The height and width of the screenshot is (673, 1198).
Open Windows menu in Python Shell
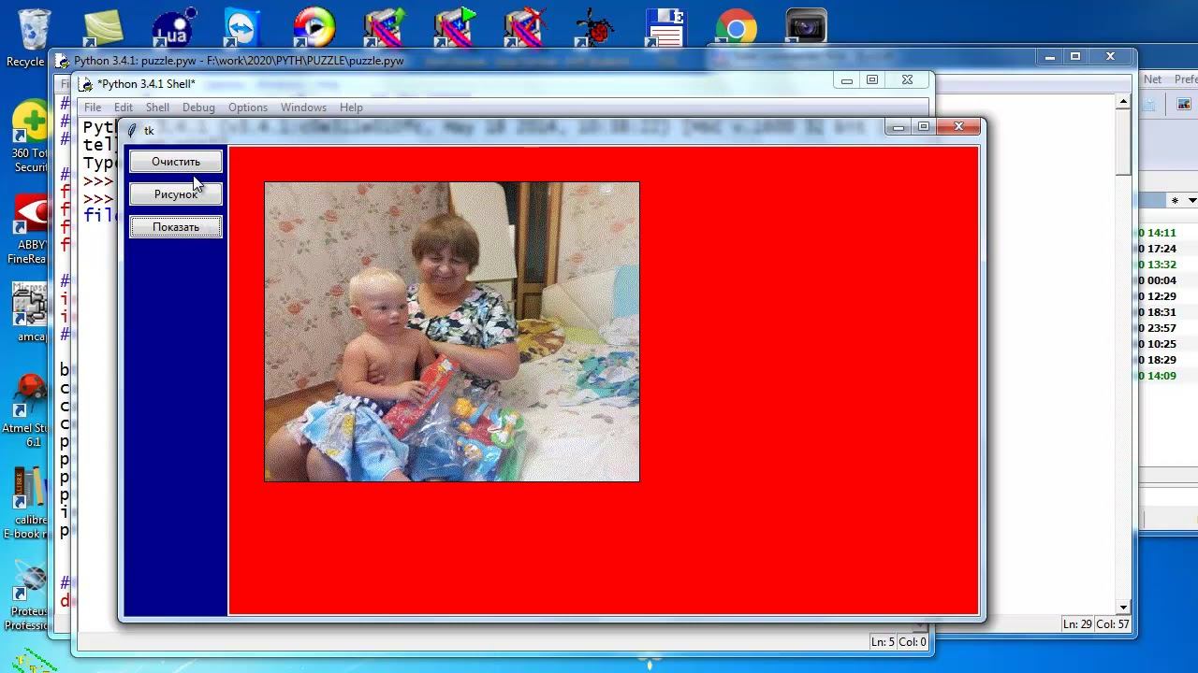(x=303, y=107)
